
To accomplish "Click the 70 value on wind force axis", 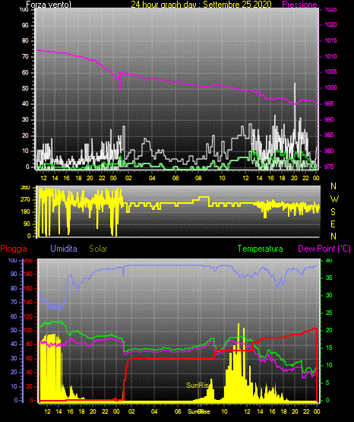I will point(25,57).
